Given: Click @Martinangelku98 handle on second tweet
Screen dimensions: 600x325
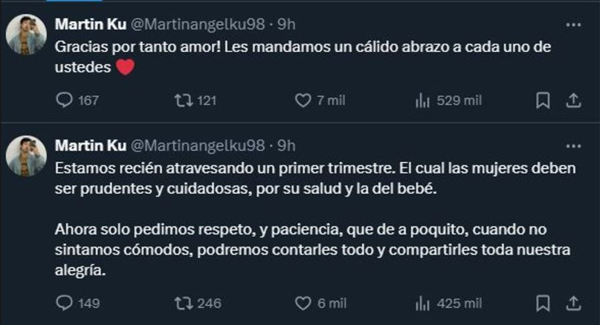Looking at the screenshot, I should 196,145.
